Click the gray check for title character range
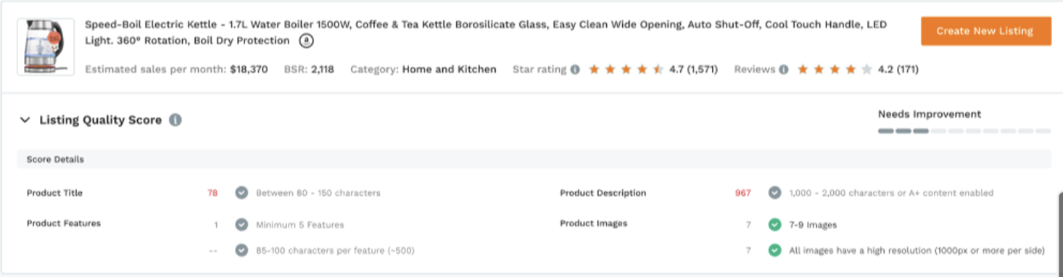The height and width of the screenshot is (277, 1063). (241, 193)
